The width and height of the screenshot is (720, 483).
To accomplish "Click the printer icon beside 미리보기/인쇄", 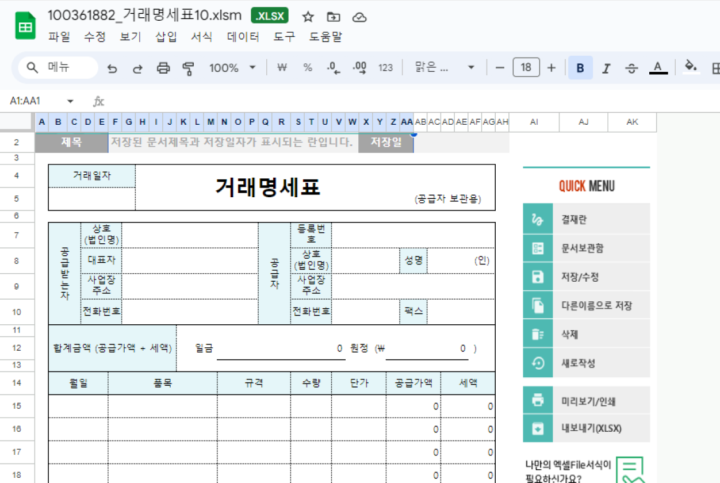I will [538, 400].
